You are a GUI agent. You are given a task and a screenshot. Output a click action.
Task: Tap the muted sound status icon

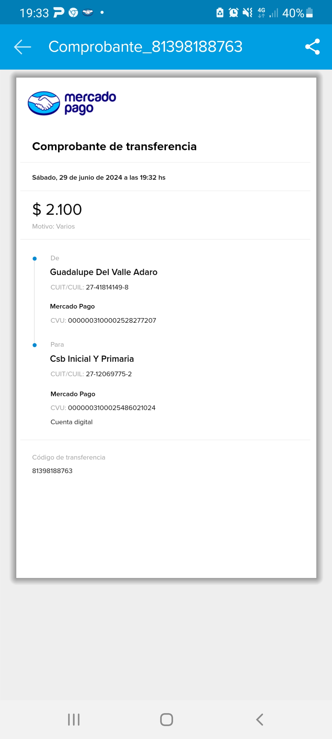[x=247, y=13]
